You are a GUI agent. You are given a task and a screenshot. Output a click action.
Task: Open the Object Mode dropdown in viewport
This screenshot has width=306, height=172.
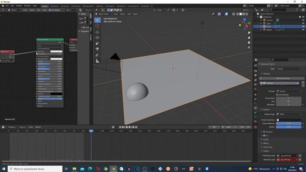click(103, 14)
